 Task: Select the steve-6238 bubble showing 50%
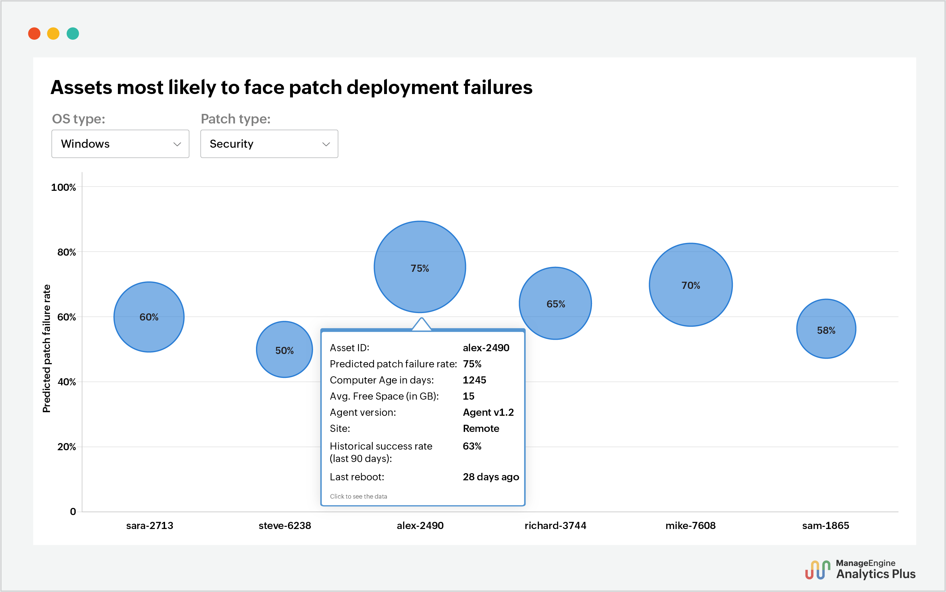(284, 350)
